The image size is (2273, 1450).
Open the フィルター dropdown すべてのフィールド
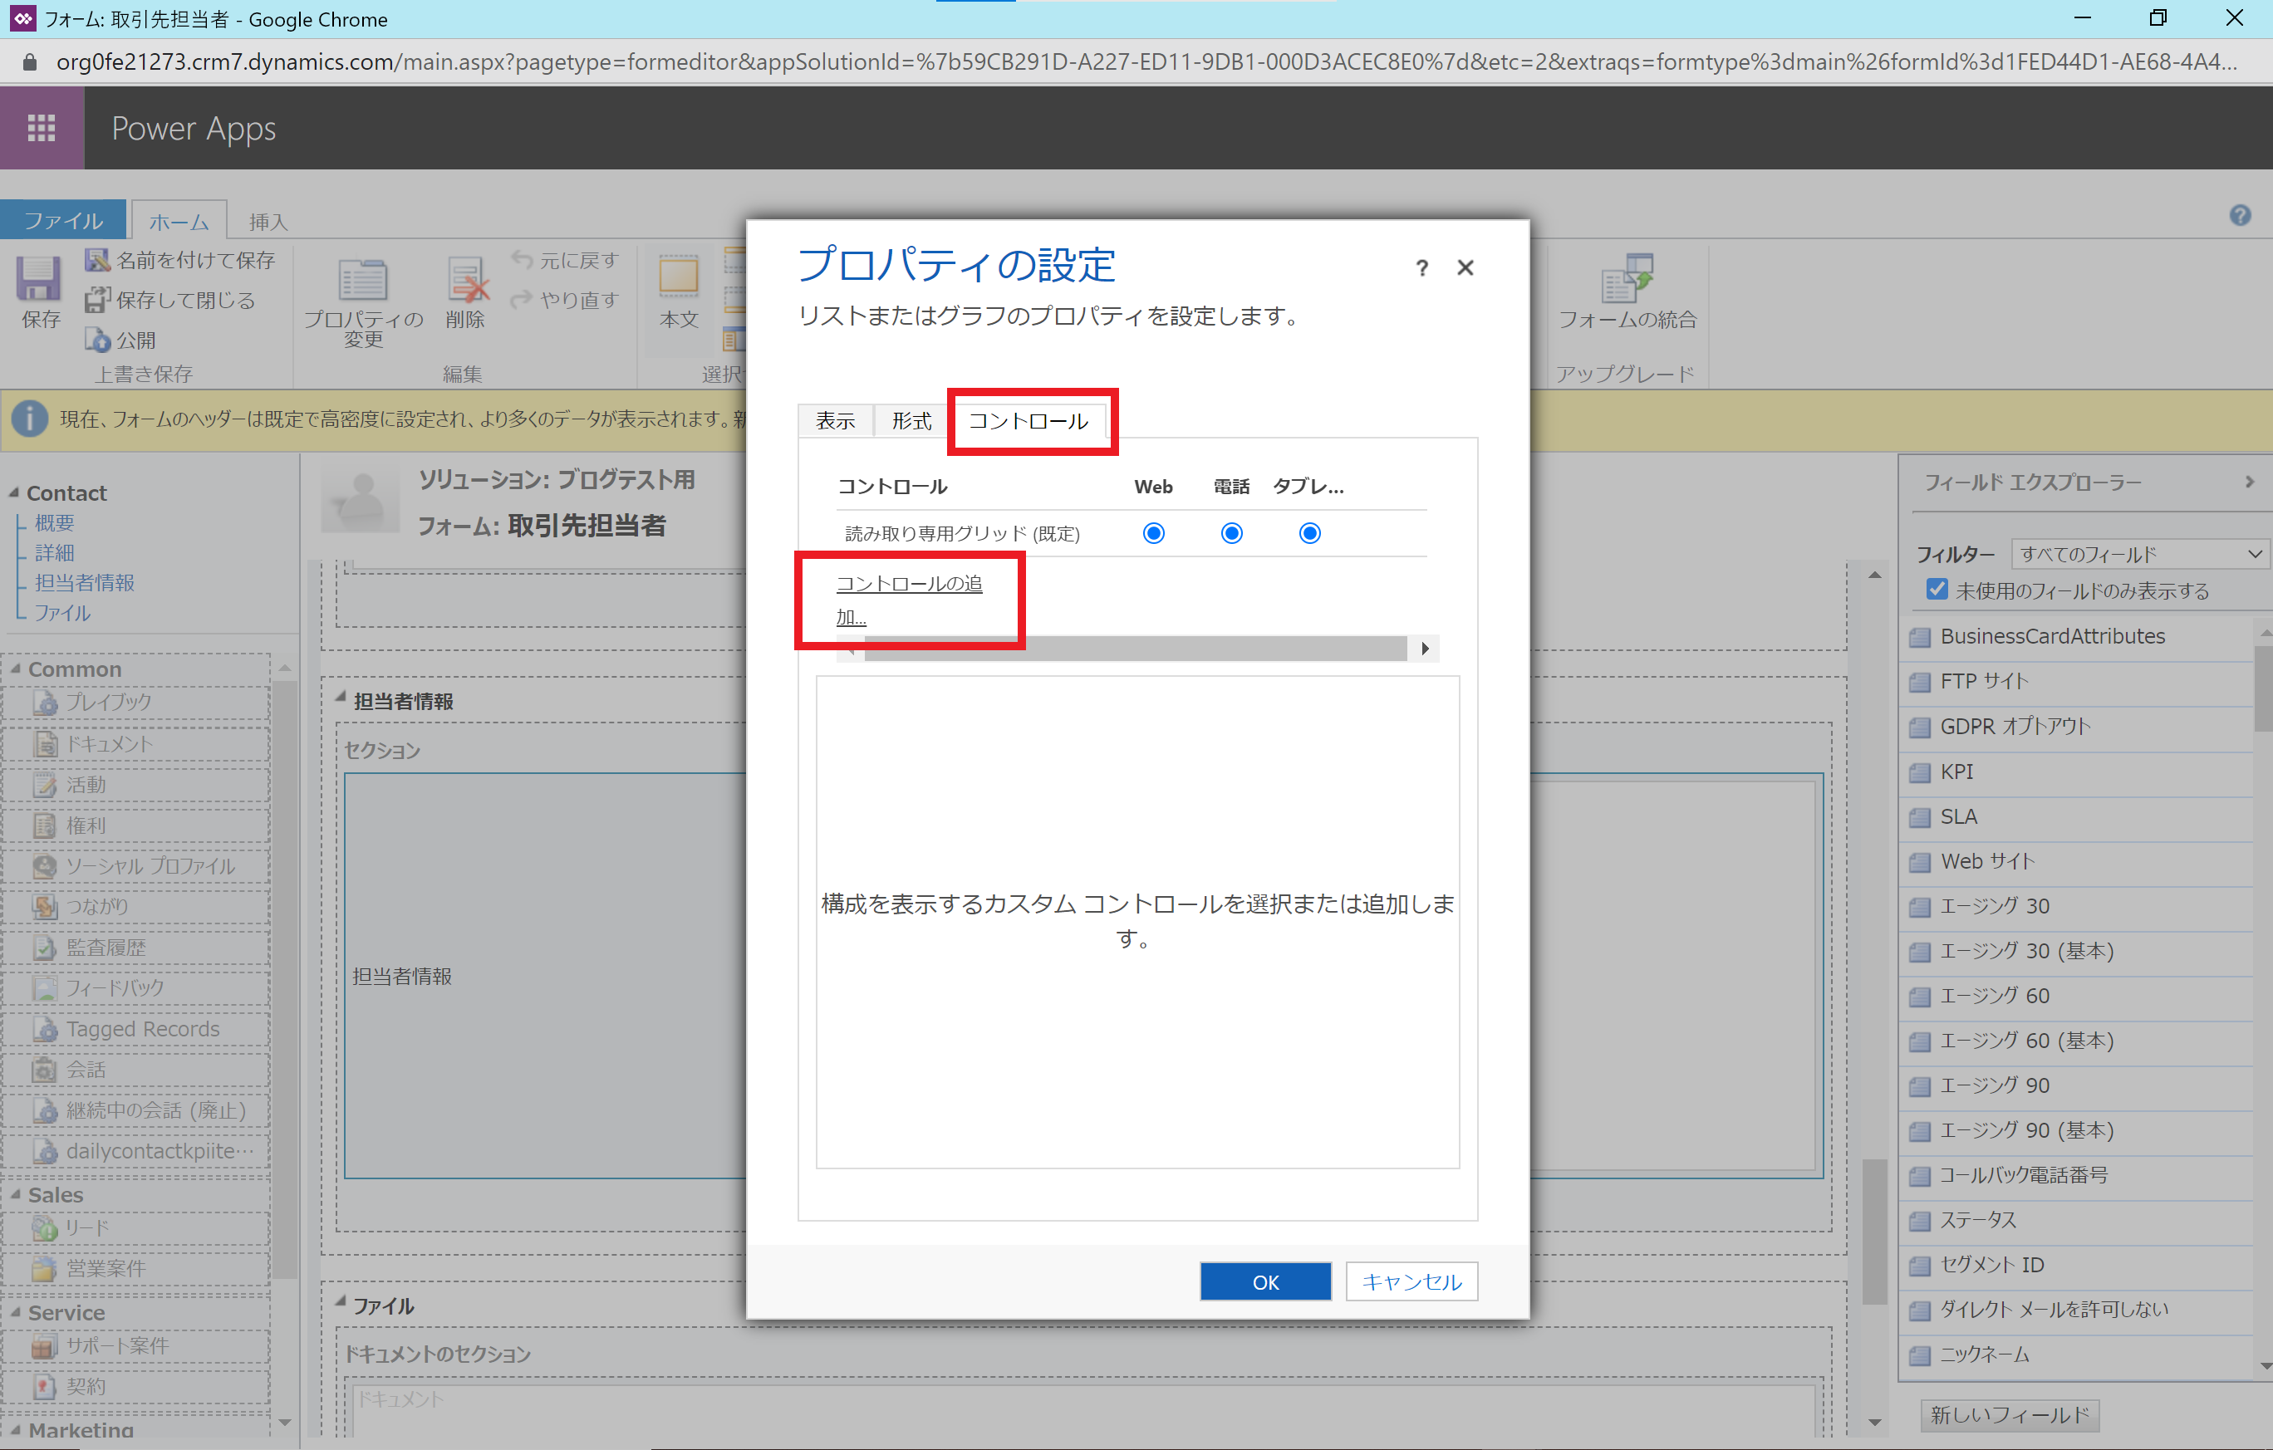point(2139,554)
